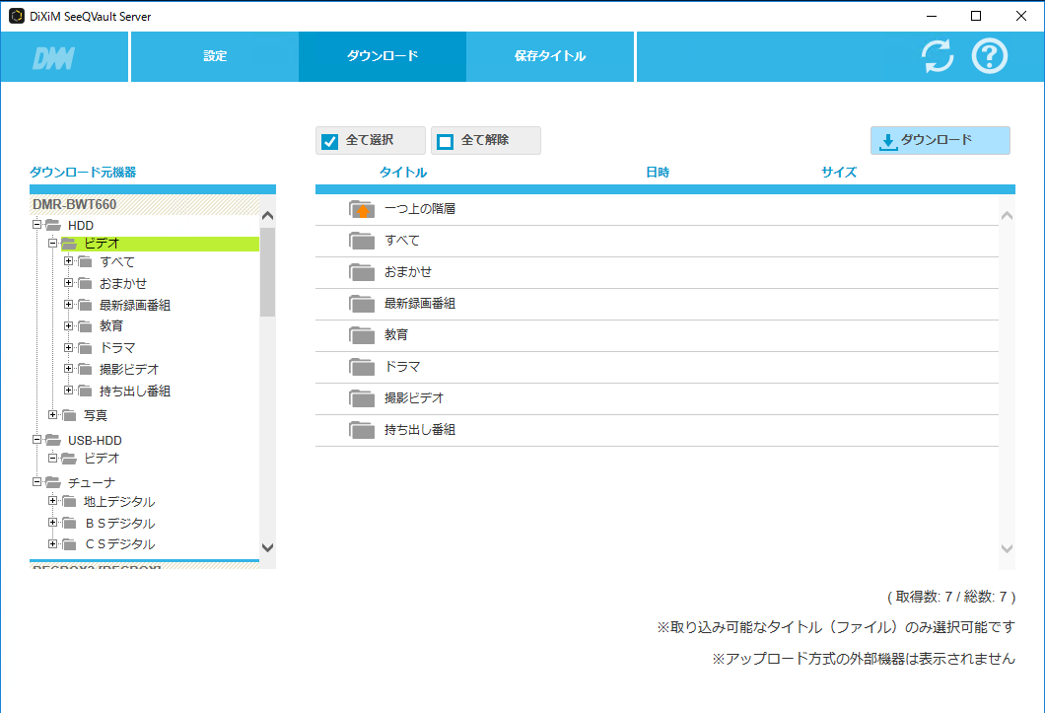Viewport: 1045px width, 713px height.
Task: Click the 撮影ビデオ folder icon in the list
Action: click(x=362, y=398)
